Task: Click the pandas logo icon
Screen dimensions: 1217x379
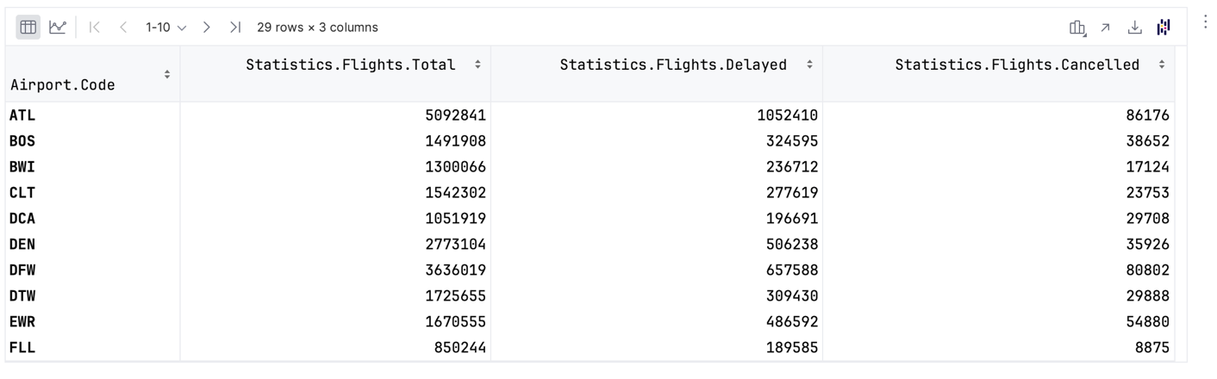Action: click(x=1164, y=28)
